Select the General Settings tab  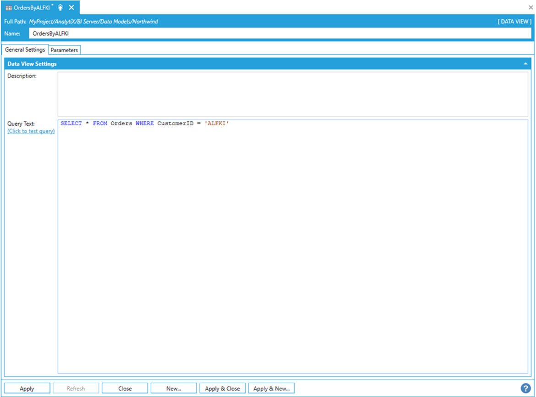click(25, 49)
